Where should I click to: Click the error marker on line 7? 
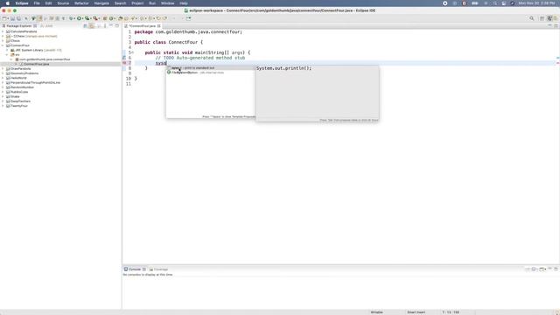(124, 63)
